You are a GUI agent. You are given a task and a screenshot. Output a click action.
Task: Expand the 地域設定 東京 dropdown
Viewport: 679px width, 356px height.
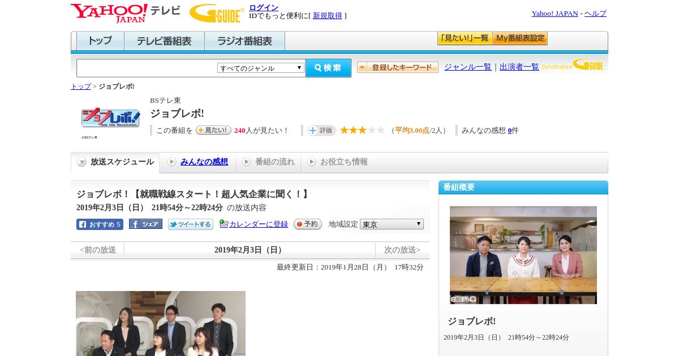tap(392, 224)
